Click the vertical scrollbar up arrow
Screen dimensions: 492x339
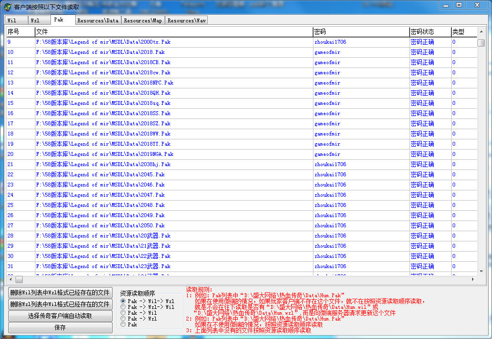[x=481, y=31]
